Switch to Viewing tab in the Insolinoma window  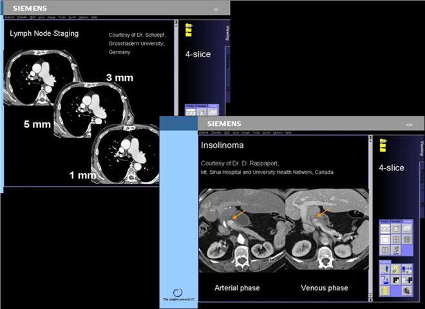420,149
